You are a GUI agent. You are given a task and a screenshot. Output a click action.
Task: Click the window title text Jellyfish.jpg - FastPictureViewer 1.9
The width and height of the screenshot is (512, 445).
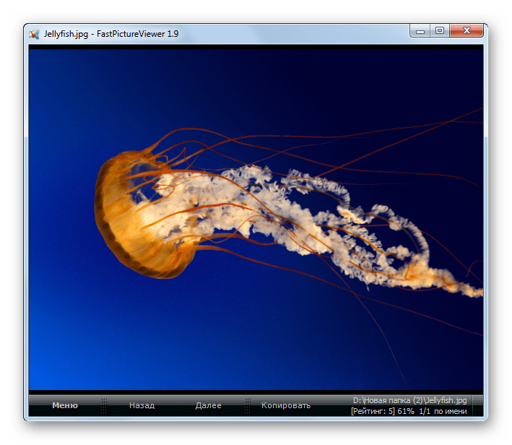(x=110, y=34)
